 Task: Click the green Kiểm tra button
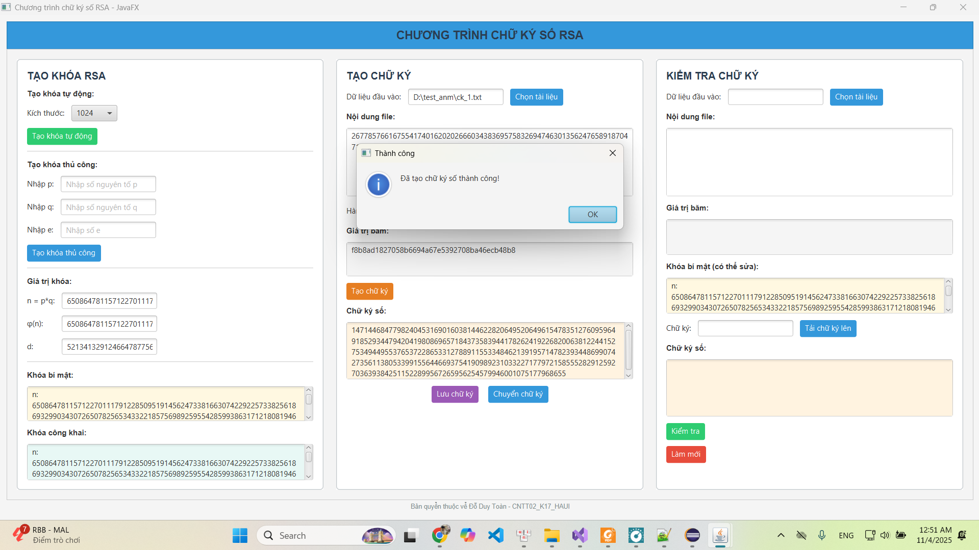(685, 431)
